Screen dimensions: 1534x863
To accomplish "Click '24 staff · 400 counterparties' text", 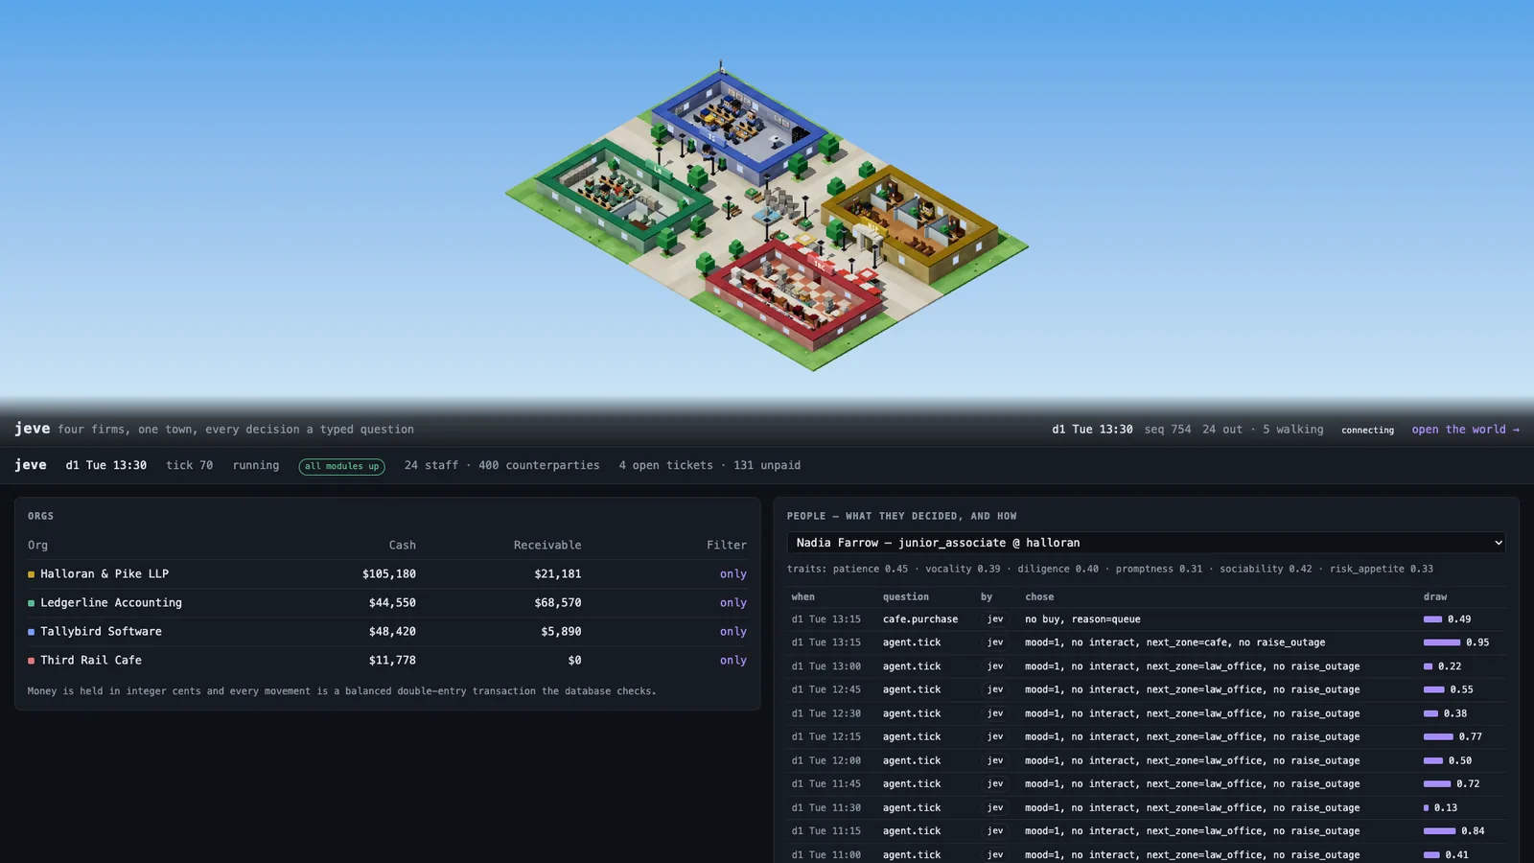I will [501, 466].
